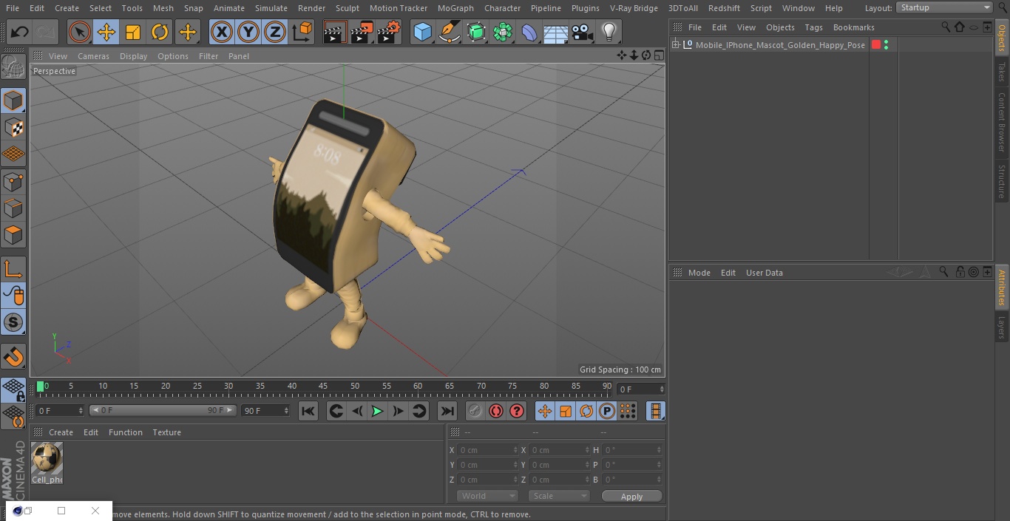Switch to the Content Browser side tab

click(1002, 122)
